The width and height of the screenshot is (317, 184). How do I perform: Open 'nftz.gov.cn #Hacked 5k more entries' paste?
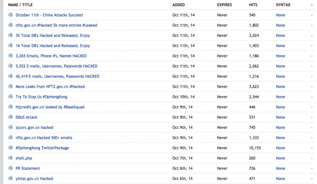point(56,25)
